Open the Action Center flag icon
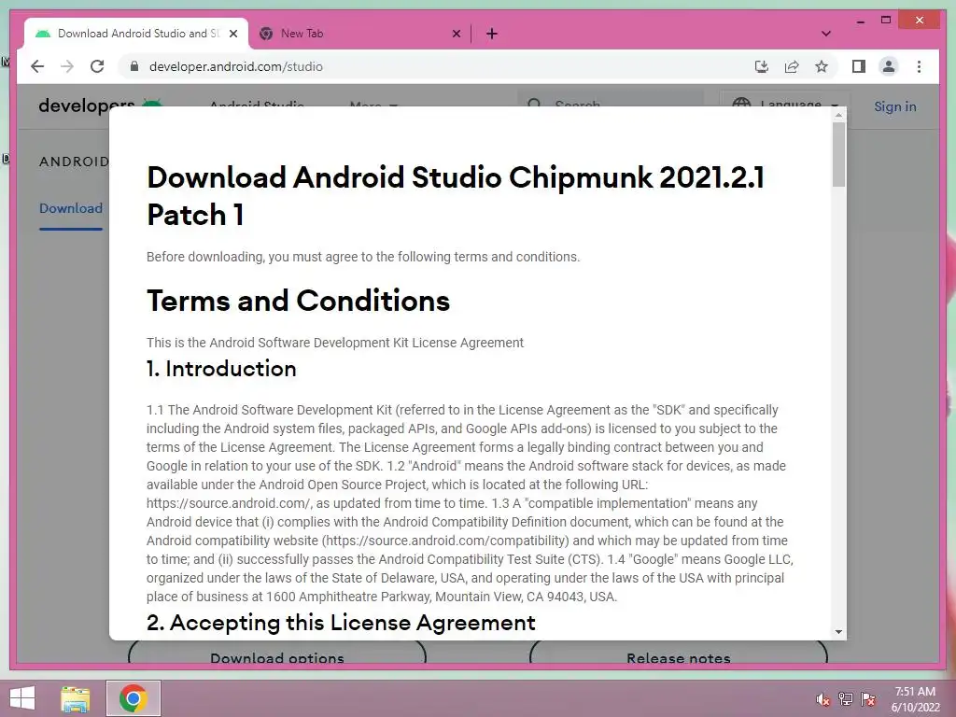This screenshot has width=956, height=717. click(868, 699)
